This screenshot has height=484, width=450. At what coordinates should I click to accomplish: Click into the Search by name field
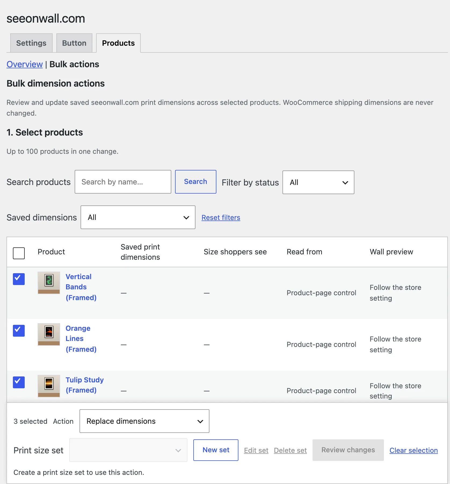coord(123,182)
